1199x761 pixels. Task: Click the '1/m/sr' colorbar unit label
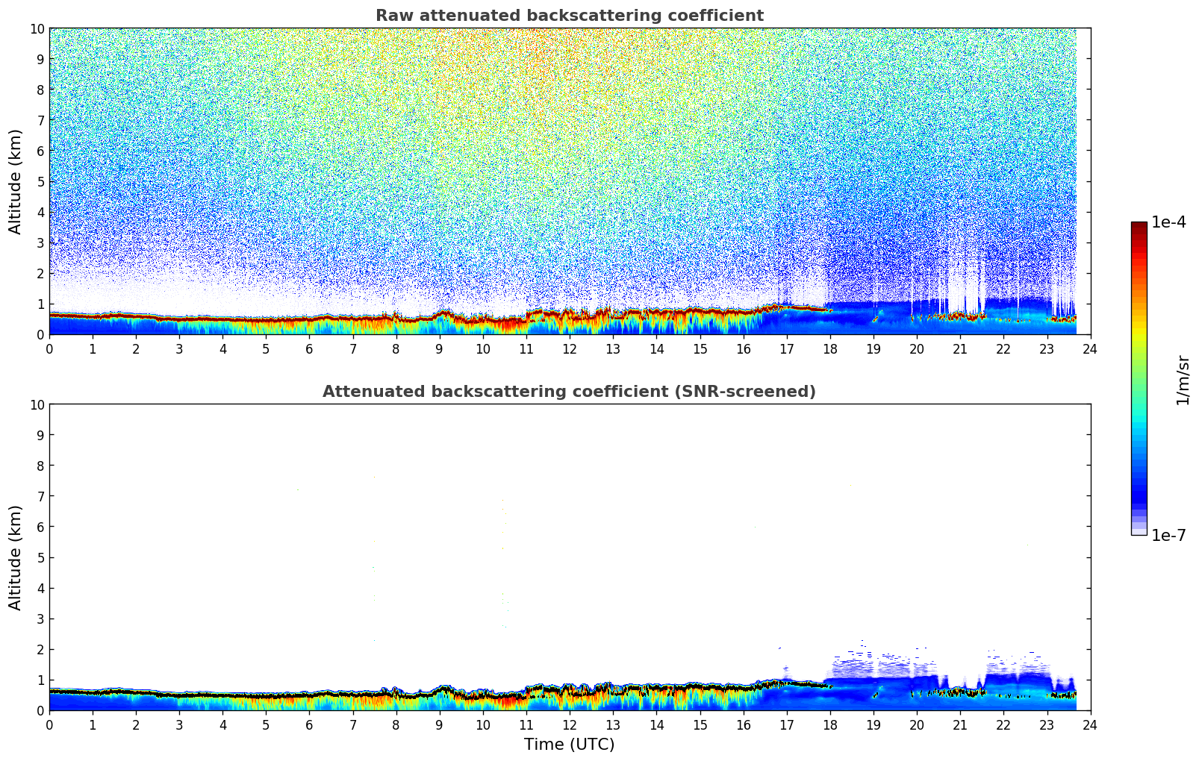[x=1183, y=379]
